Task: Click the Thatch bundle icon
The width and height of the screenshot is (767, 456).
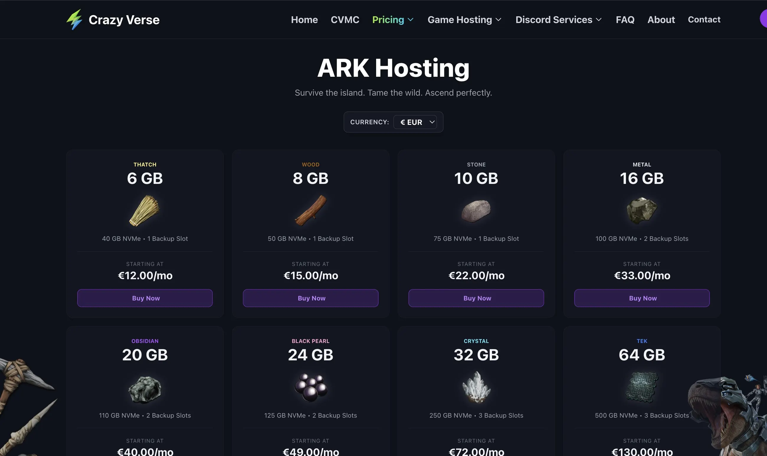Action: 145,210
